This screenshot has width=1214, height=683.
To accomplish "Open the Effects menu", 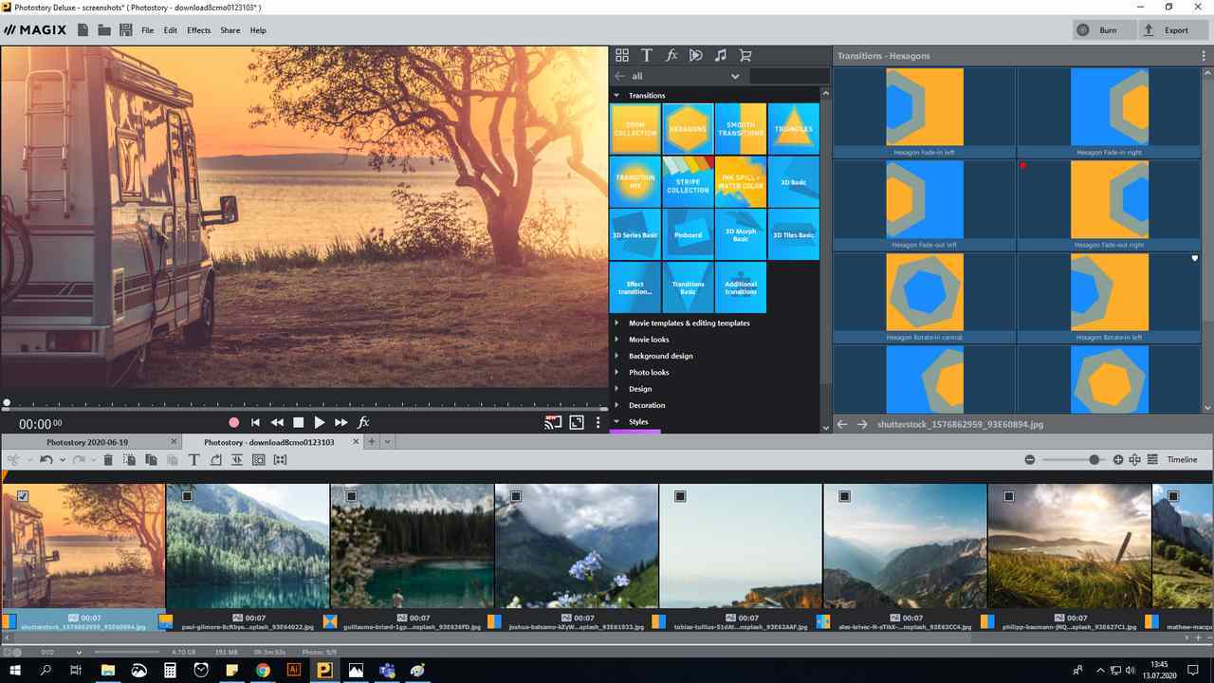I will (x=199, y=30).
